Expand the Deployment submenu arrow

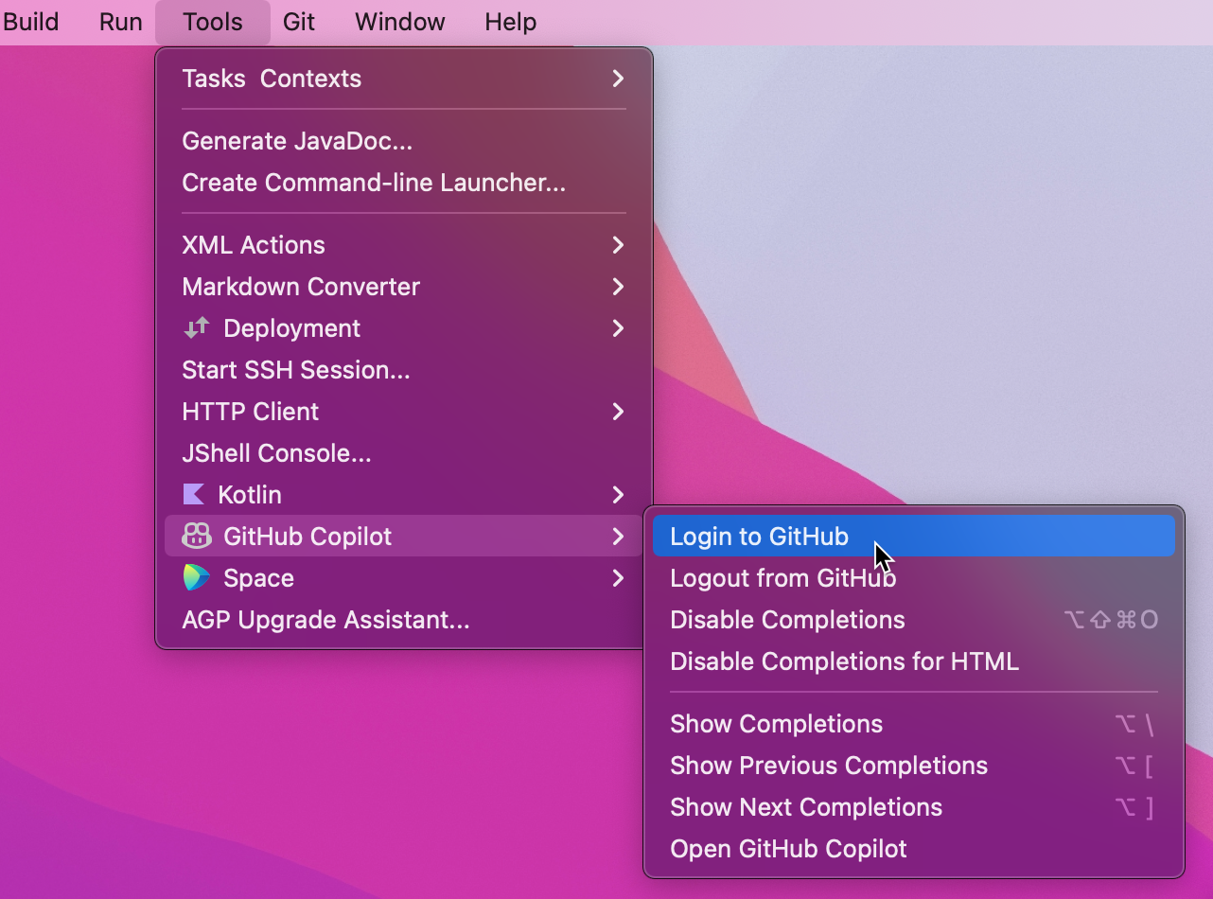pyautogui.click(x=618, y=328)
